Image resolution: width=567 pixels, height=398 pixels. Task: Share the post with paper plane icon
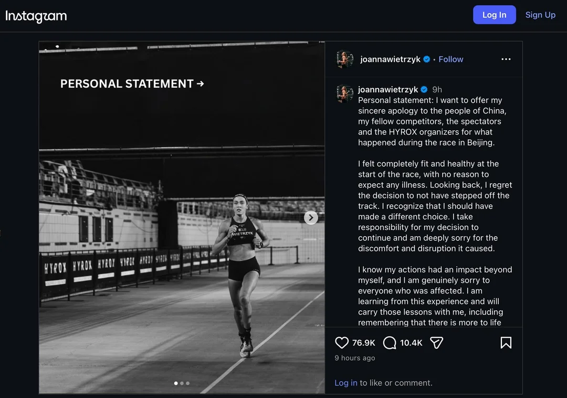(436, 342)
